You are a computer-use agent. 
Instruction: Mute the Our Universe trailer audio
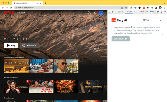tap(95, 49)
